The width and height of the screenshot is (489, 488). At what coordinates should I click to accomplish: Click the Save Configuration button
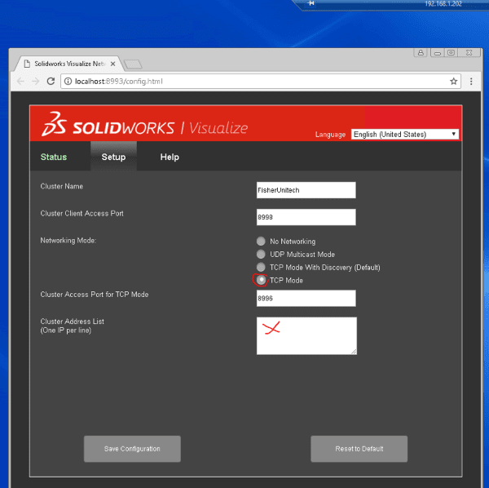coord(132,449)
